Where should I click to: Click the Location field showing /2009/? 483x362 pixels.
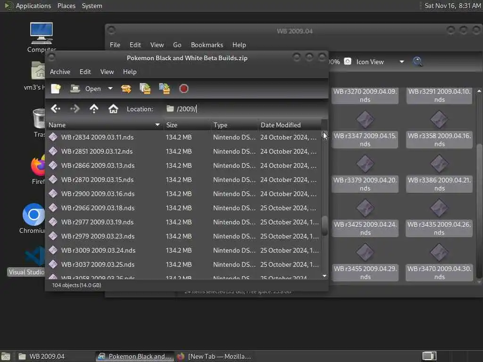coord(245,109)
